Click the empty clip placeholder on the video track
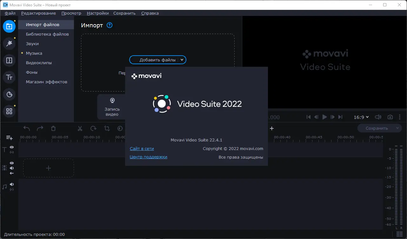This screenshot has height=239, width=407. pos(49,168)
